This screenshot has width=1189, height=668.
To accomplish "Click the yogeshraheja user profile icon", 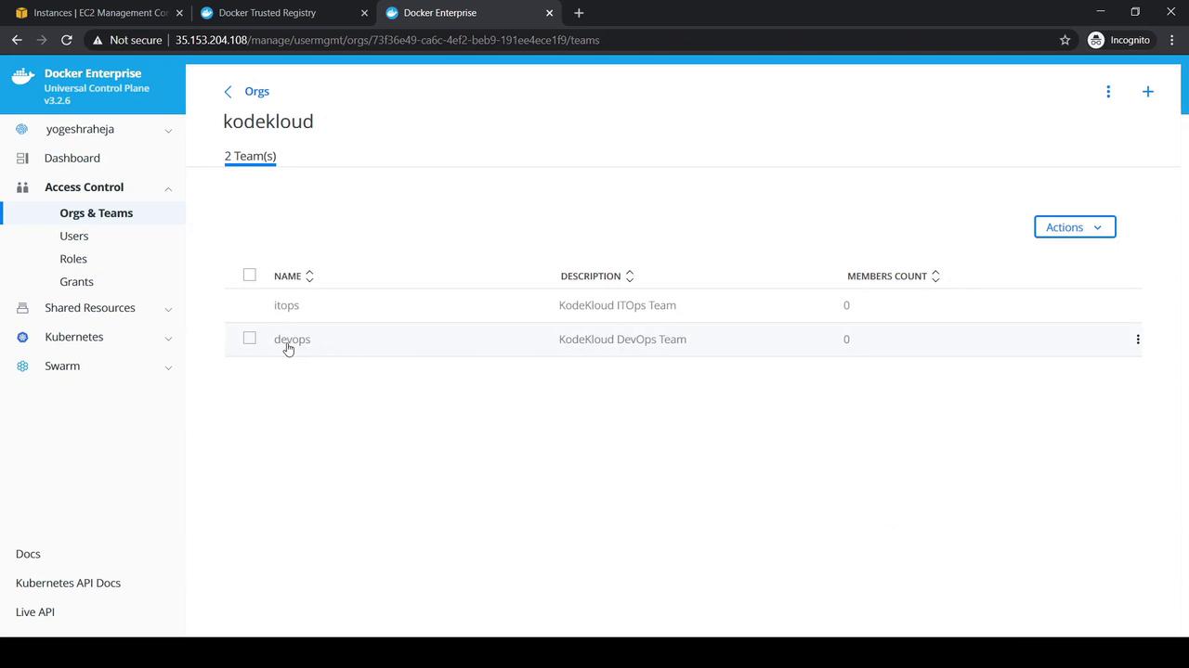I will pyautogui.click(x=22, y=129).
